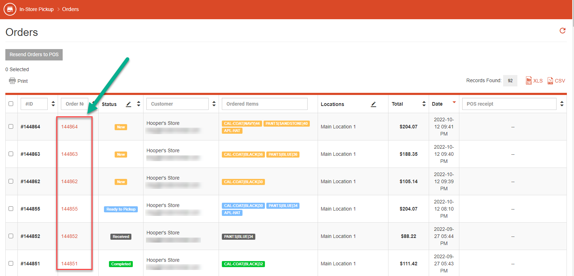Select order #144863 checkbox
The height and width of the screenshot is (276, 574).
pos(11,154)
